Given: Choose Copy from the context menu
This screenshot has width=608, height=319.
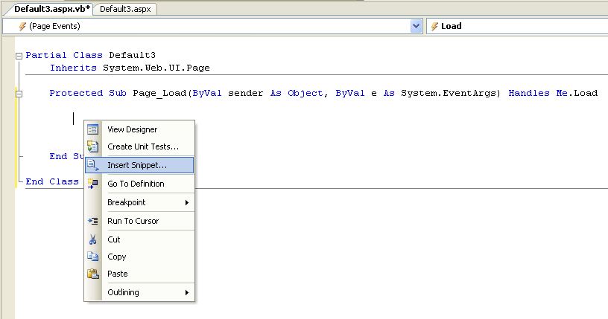Looking at the screenshot, I should coord(139,257).
